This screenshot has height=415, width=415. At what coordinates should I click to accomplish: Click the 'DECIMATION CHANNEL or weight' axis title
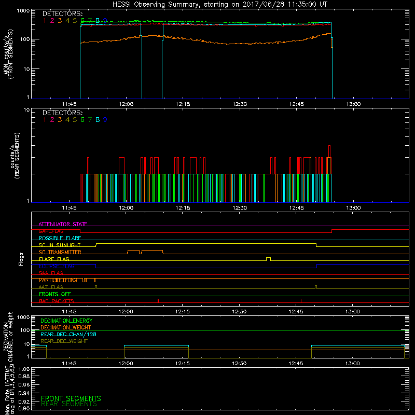(x=8, y=337)
